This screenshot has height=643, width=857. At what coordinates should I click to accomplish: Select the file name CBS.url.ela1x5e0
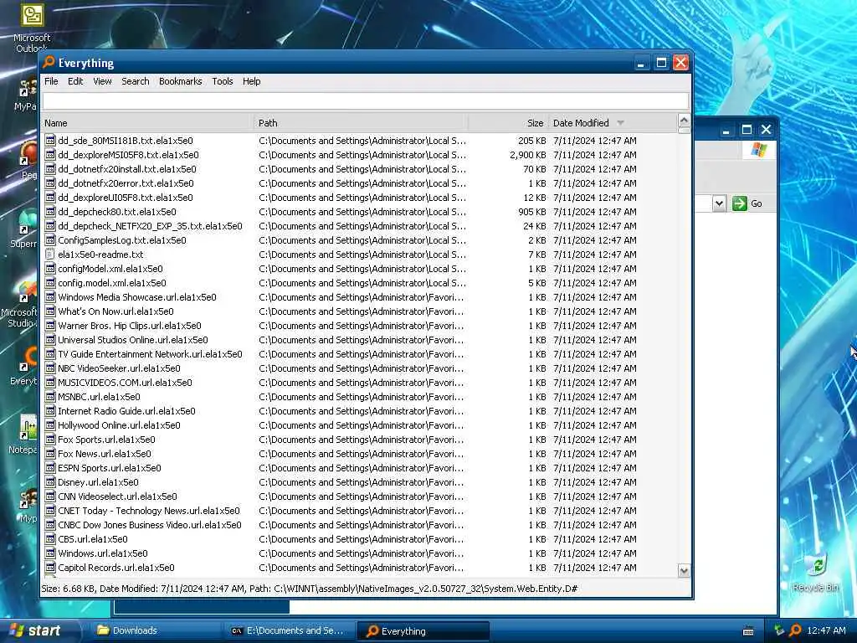coord(93,539)
